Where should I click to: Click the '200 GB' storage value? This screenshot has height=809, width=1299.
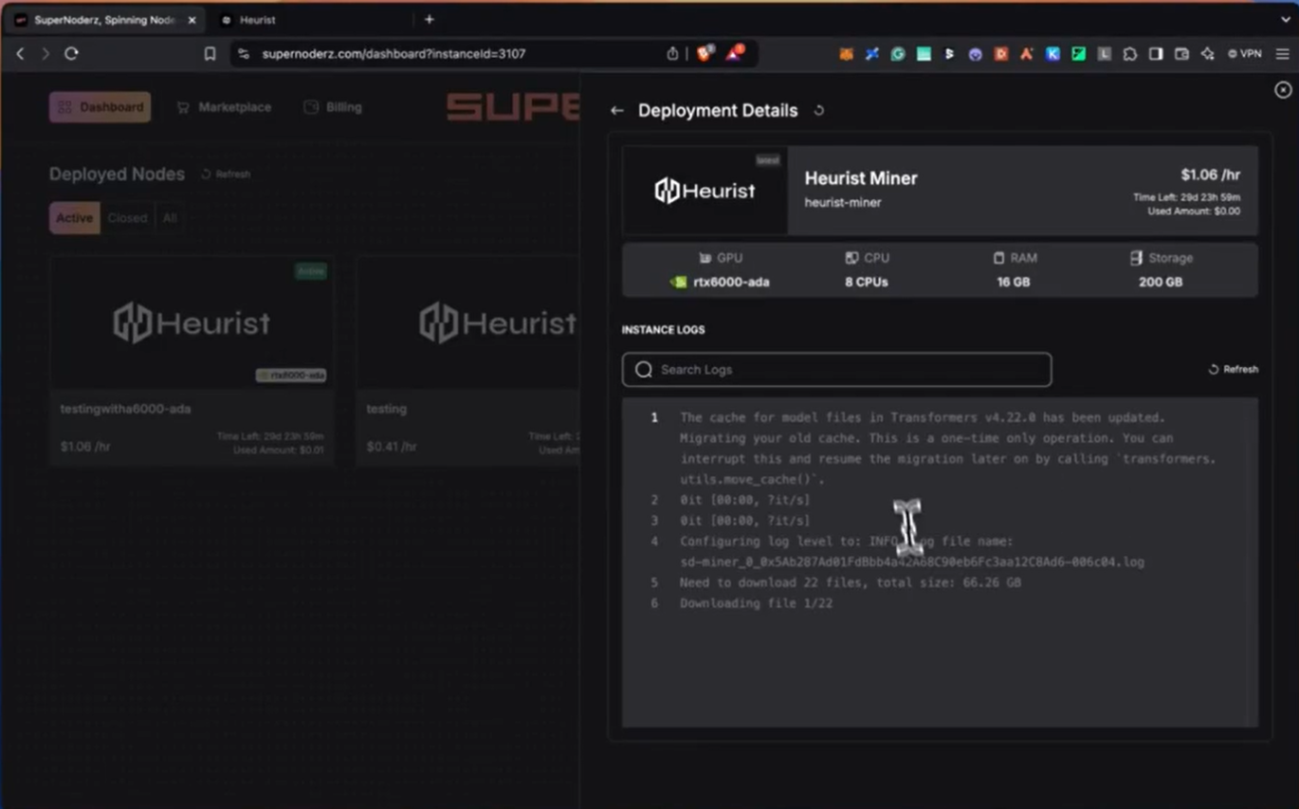(1160, 282)
